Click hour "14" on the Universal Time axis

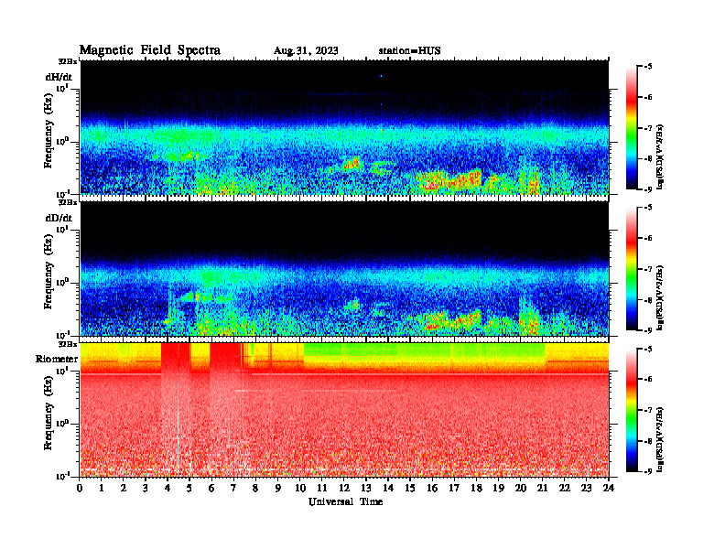click(387, 488)
